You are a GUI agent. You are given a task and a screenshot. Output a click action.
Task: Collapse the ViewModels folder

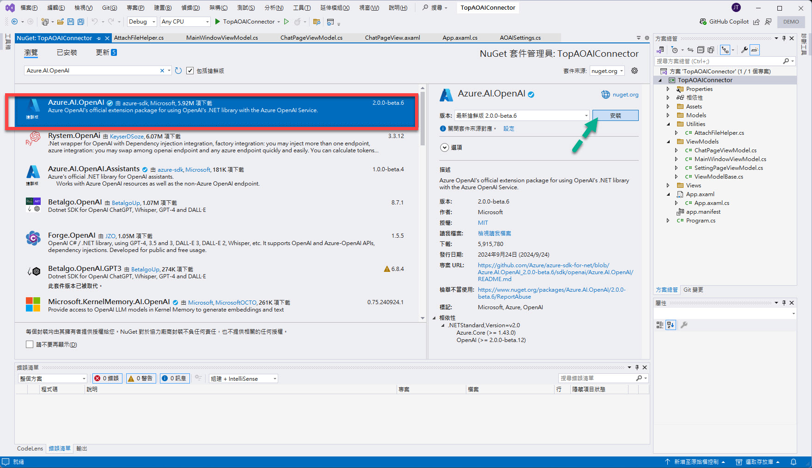tap(668, 142)
